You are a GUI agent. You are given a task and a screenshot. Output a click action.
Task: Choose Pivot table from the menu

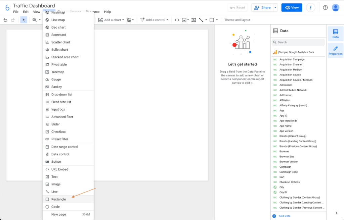tap(68, 64)
